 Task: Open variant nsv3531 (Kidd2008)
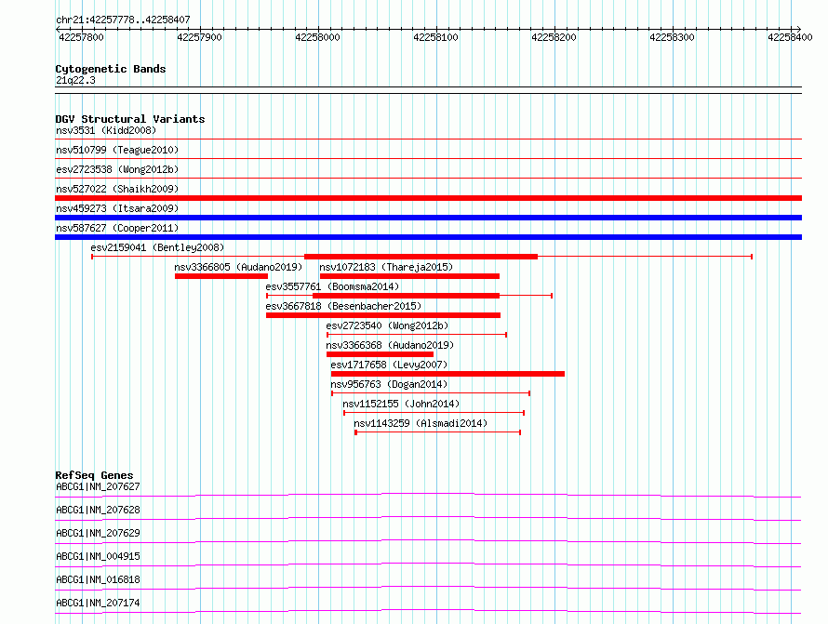(106, 130)
